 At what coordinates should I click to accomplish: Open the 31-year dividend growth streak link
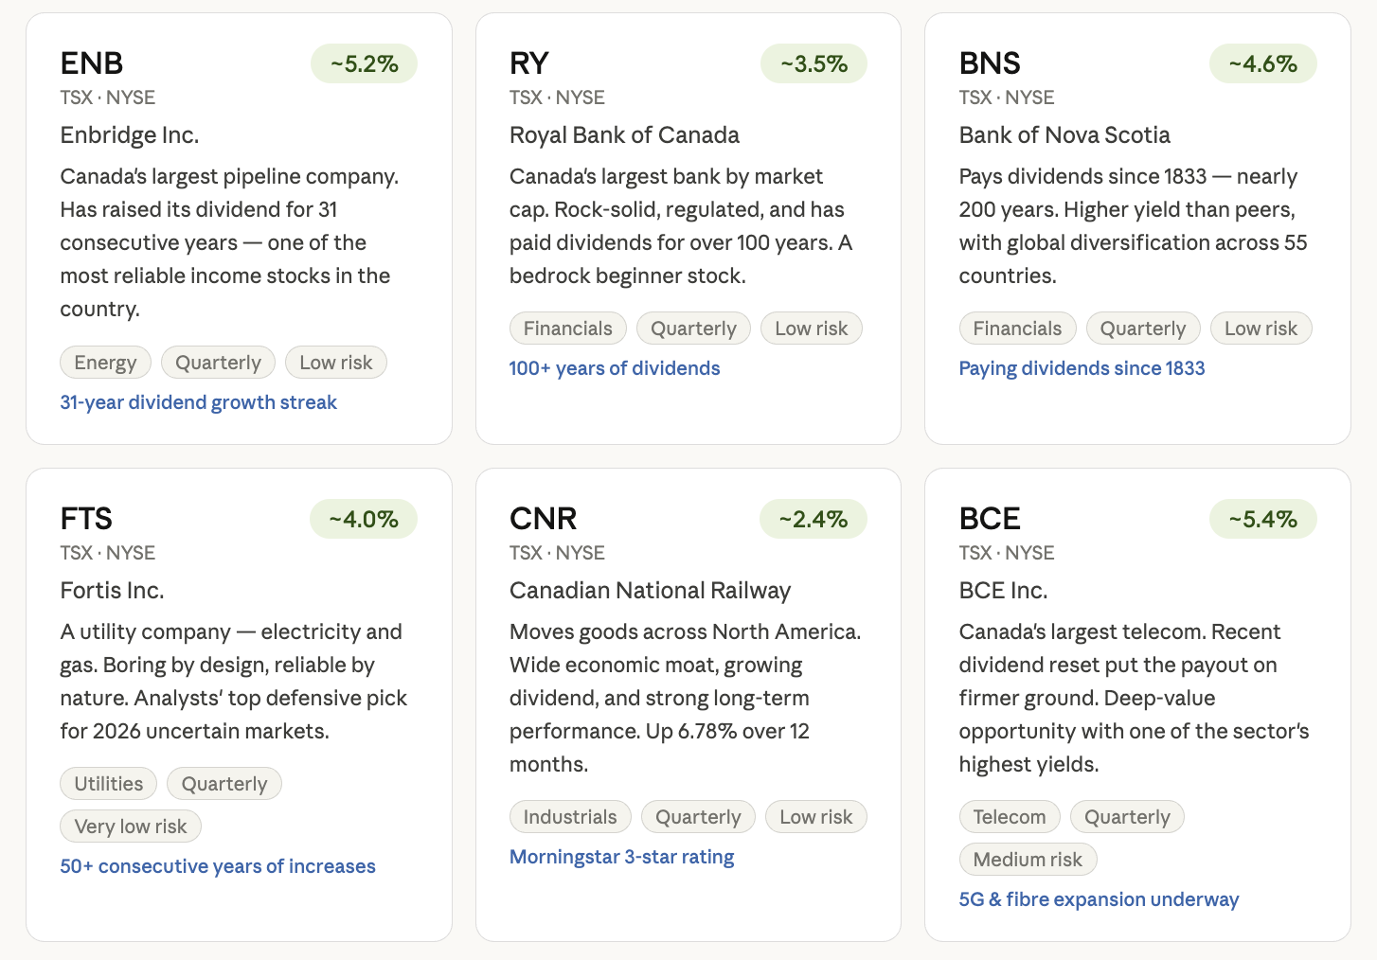click(198, 402)
